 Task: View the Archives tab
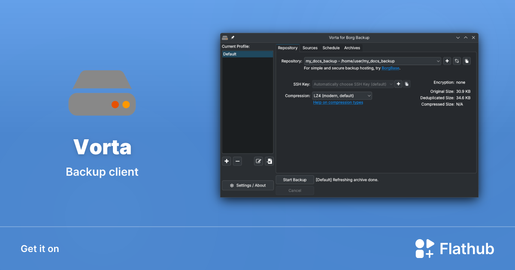(352, 48)
